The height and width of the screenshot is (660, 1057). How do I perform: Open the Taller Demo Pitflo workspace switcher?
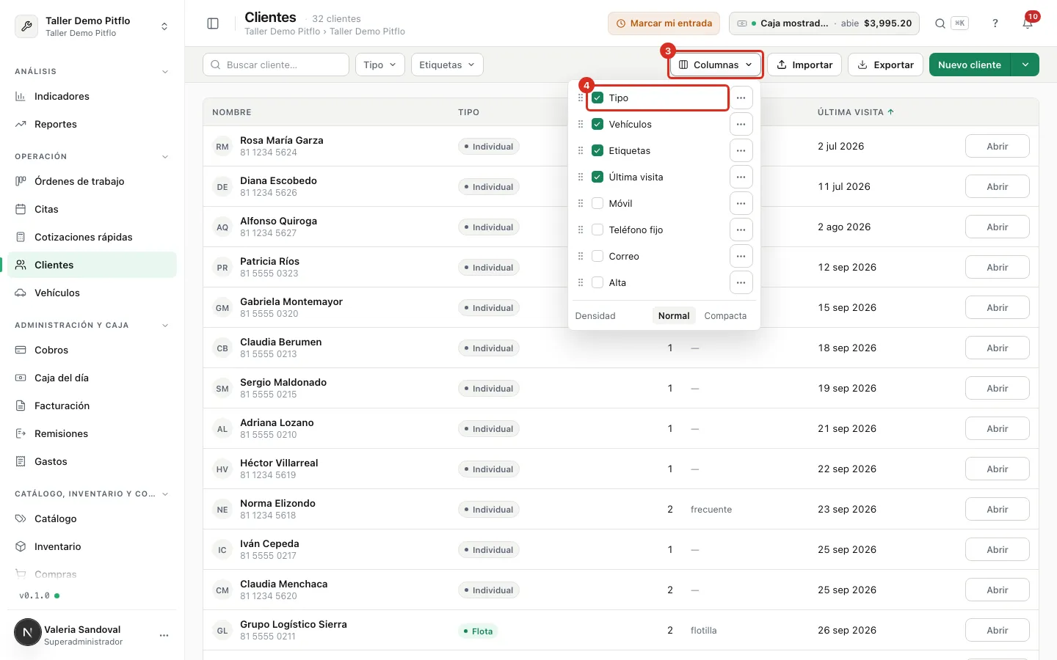tap(92, 26)
